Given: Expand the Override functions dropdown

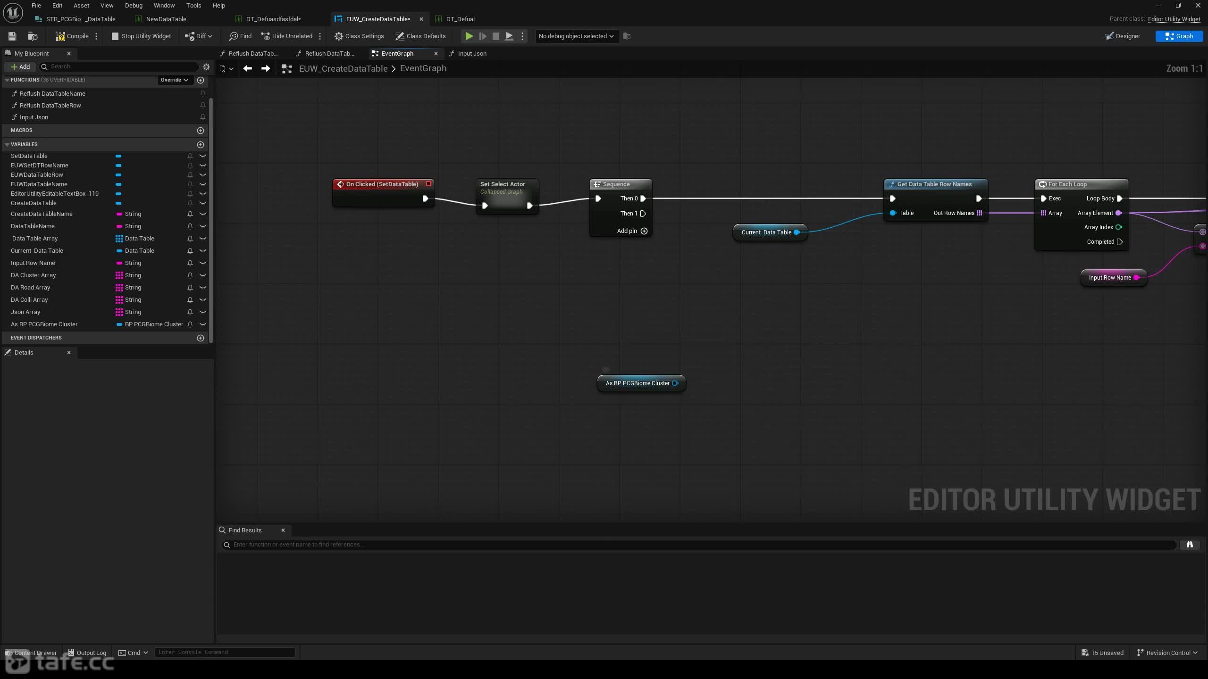Looking at the screenshot, I should (174, 80).
